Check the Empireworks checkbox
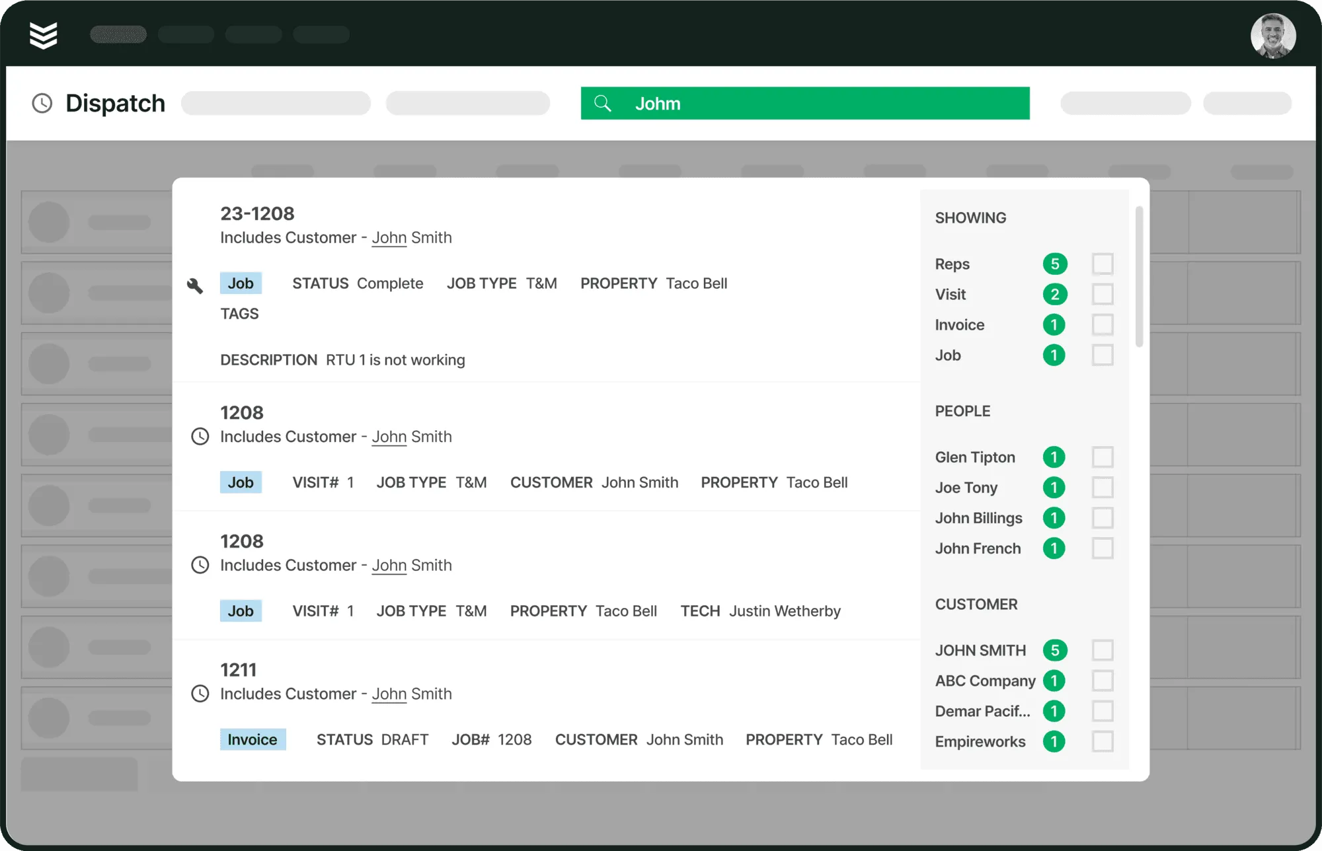 1103,741
